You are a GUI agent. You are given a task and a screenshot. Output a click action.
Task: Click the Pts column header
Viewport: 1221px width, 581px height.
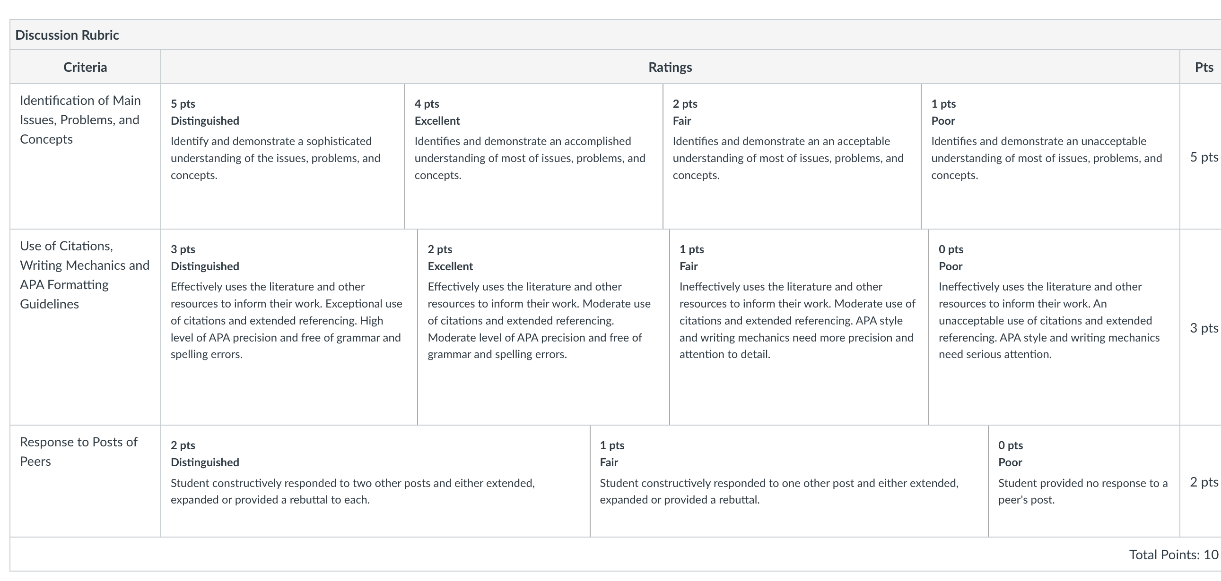[x=1204, y=67]
